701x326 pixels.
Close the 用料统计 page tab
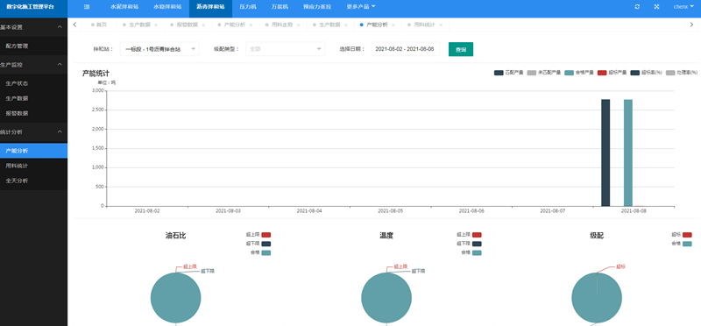click(x=441, y=25)
